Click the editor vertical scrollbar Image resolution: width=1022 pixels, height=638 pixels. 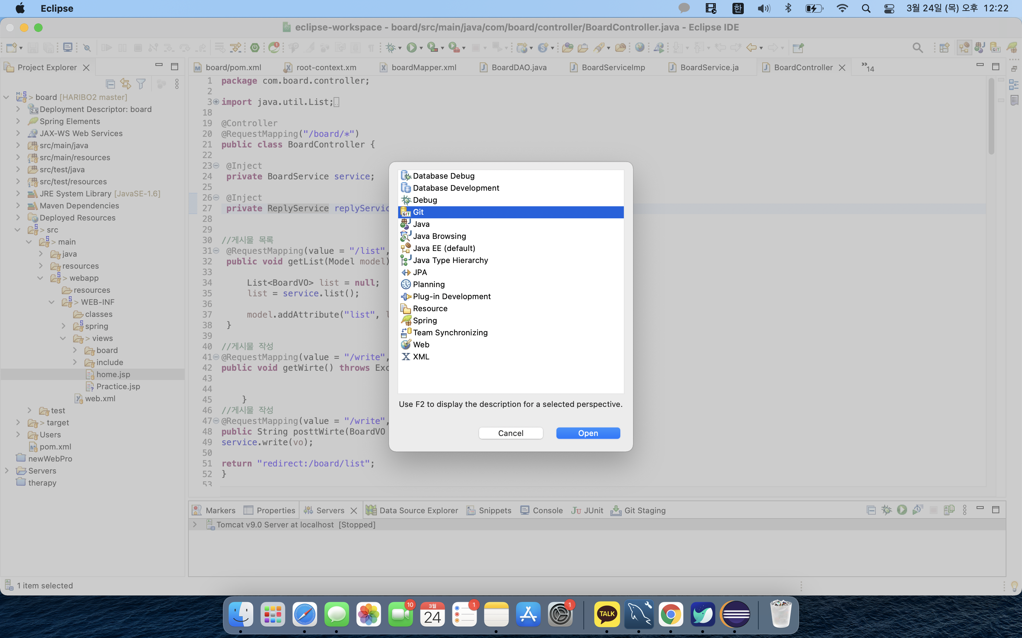click(991, 116)
